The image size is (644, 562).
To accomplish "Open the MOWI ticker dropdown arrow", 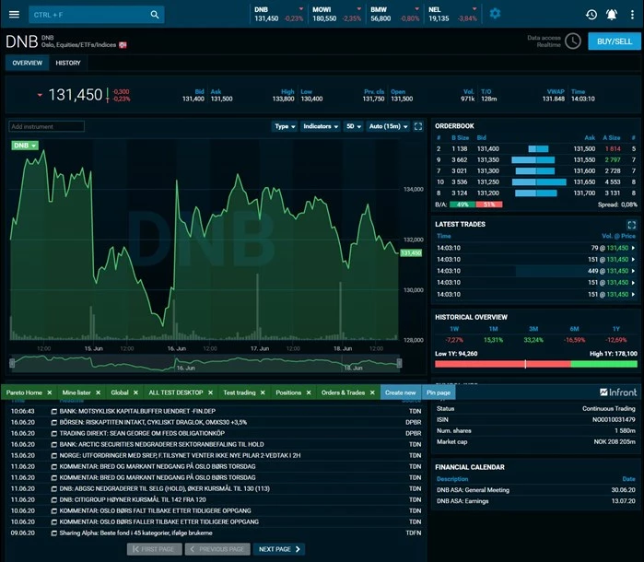I will (359, 8).
